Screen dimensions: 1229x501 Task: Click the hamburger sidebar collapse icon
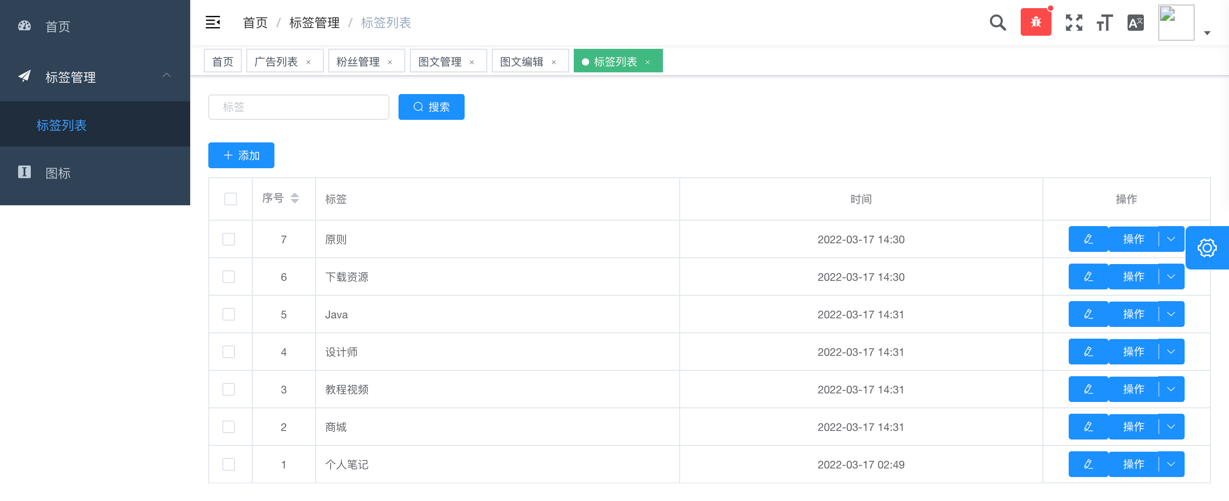tap(213, 23)
